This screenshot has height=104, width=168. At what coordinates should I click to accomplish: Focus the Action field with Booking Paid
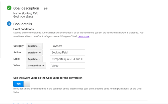[x=67, y=53]
